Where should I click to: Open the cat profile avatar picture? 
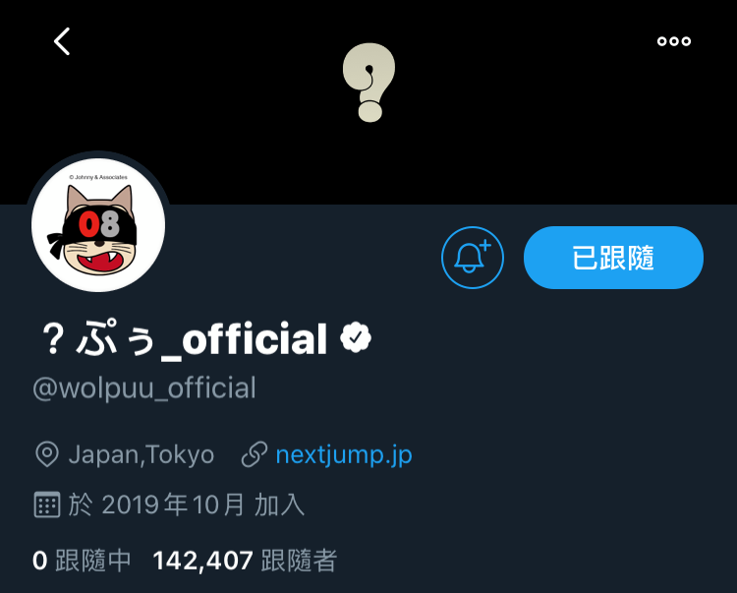pos(98,225)
